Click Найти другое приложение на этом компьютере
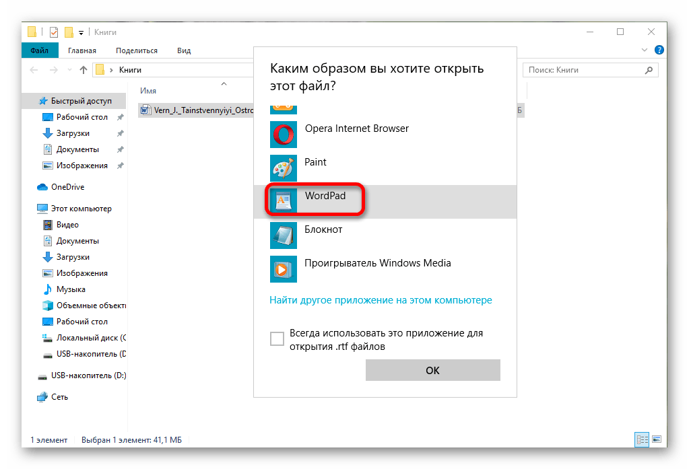The width and height of the screenshot is (689, 469). pyautogui.click(x=381, y=300)
